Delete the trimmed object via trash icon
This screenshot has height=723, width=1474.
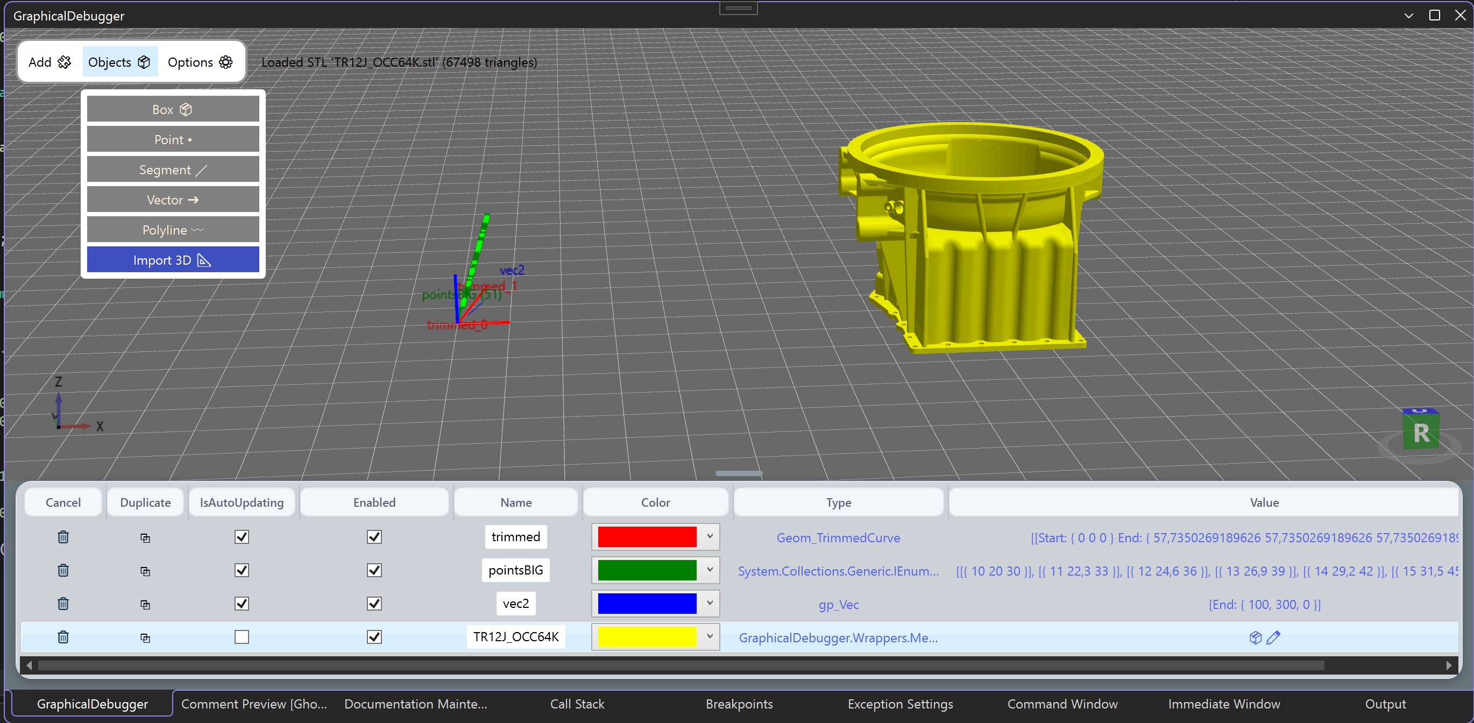tap(63, 536)
